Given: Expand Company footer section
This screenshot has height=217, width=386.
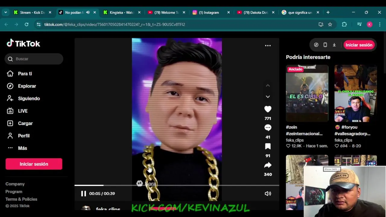Looking at the screenshot, I should [15, 184].
